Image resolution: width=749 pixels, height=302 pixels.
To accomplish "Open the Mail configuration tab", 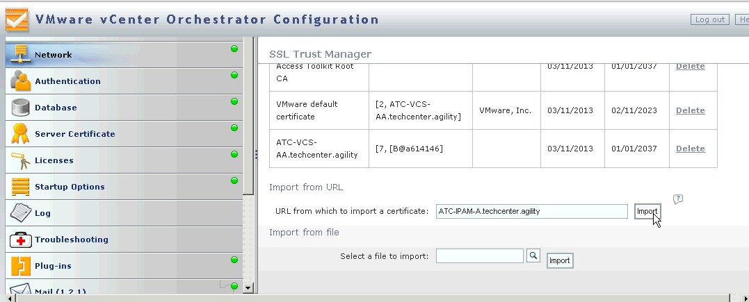I will click(x=60, y=292).
